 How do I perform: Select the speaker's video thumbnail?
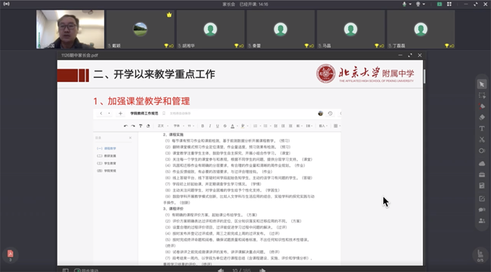(69, 29)
